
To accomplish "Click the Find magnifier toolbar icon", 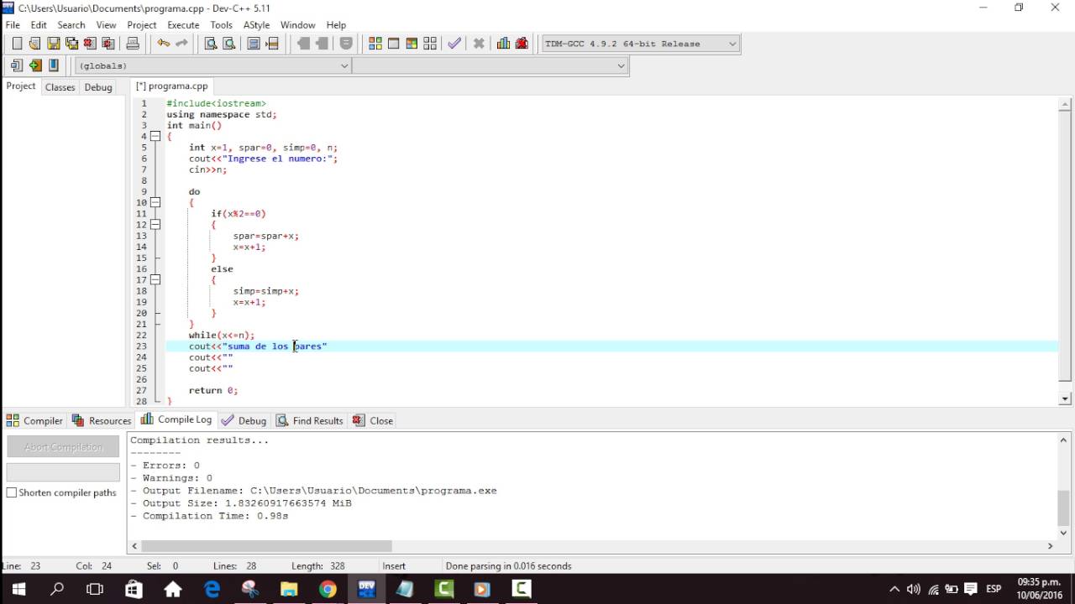I will [x=211, y=44].
